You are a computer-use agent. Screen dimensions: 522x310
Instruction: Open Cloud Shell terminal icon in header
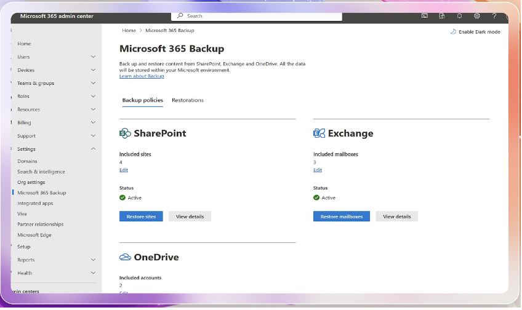(425, 16)
